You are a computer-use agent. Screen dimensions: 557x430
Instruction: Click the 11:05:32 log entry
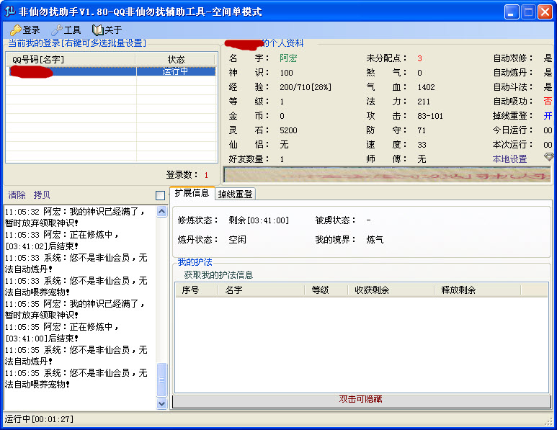[x=76, y=217]
